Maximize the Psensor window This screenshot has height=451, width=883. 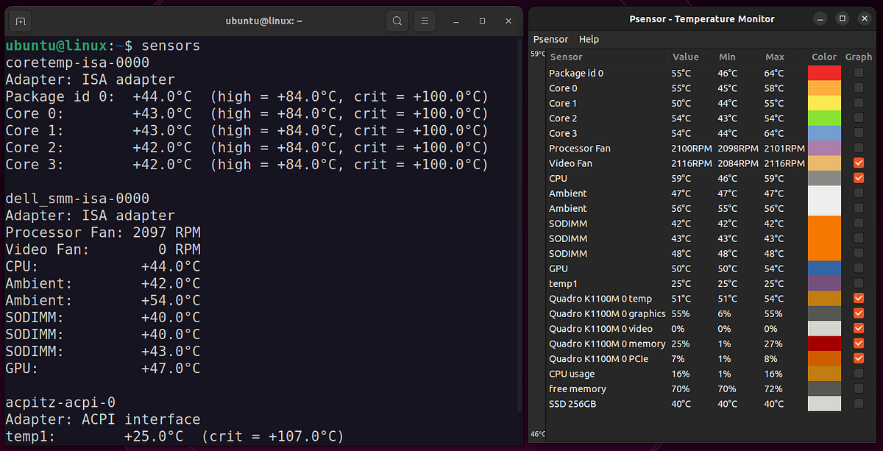[x=843, y=18]
